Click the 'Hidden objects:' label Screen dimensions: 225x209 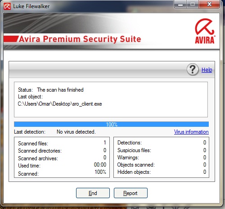134,172
